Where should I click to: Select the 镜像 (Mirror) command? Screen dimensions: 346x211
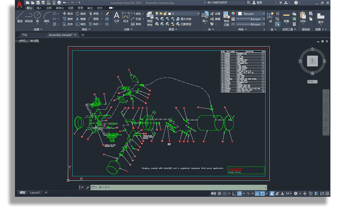tap(81, 19)
